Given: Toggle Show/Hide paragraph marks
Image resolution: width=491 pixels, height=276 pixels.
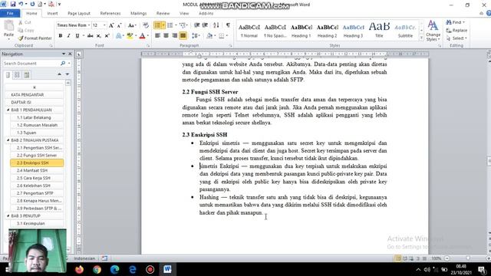Looking at the screenshot, I should click(x=228, y=25).
